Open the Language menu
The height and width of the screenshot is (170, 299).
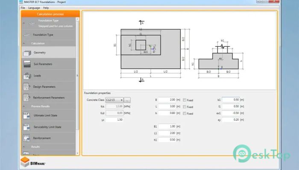34,8
